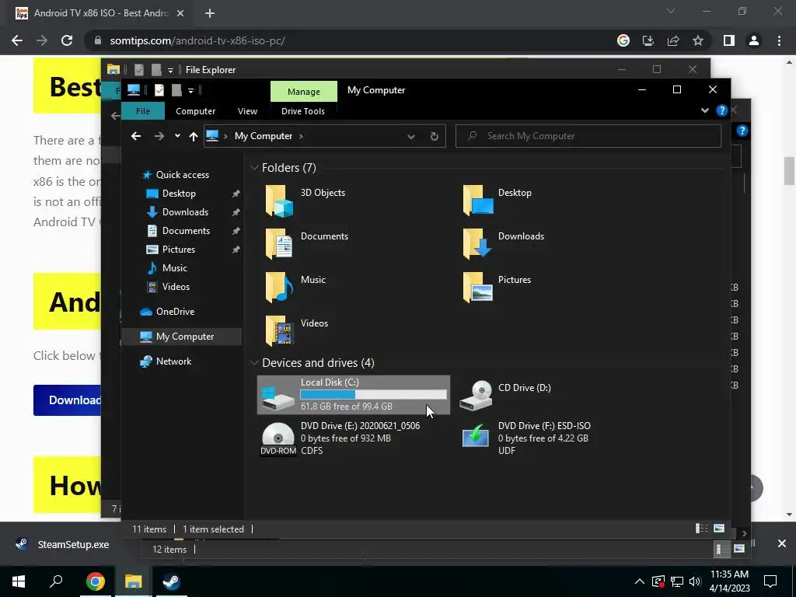Switch to details view in status bar

pos(702,529)
